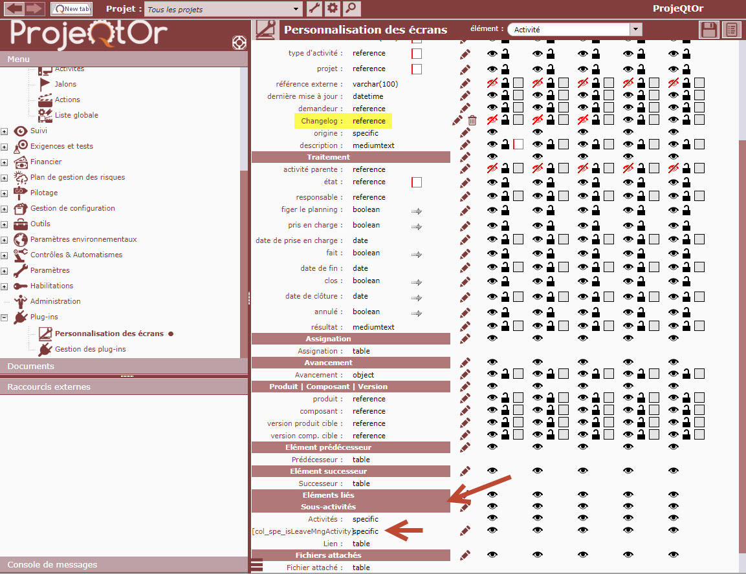Click the wrench icon in top toolbar
This screenshot has width=746, height=574.
[314, 8]
